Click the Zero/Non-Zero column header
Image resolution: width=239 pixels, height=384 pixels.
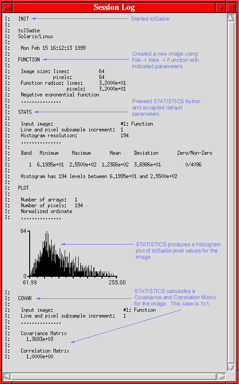pos(195,153)
